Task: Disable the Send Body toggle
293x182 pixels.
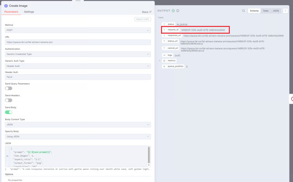Action: click(9, 112)
